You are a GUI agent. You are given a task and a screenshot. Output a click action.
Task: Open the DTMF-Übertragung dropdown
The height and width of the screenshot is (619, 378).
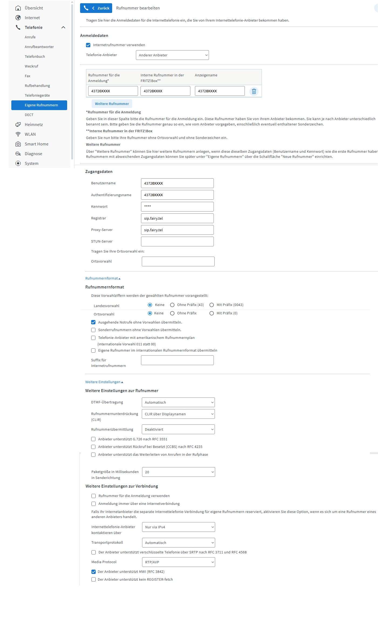[x=178, y=402]
